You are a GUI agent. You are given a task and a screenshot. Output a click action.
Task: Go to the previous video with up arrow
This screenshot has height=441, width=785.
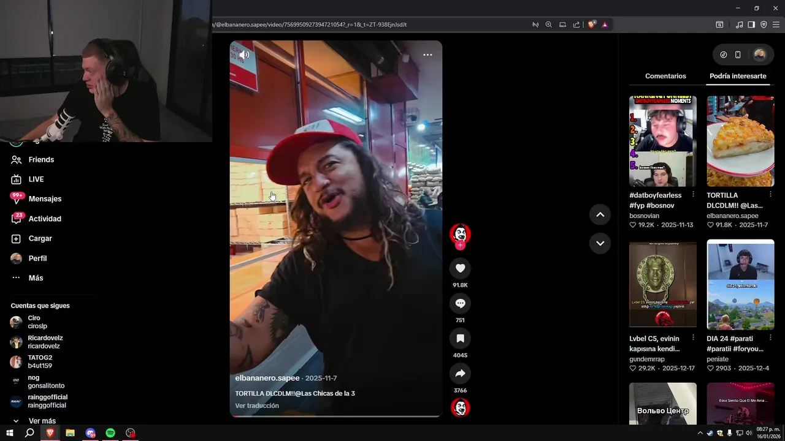click(x=600, y=214)
